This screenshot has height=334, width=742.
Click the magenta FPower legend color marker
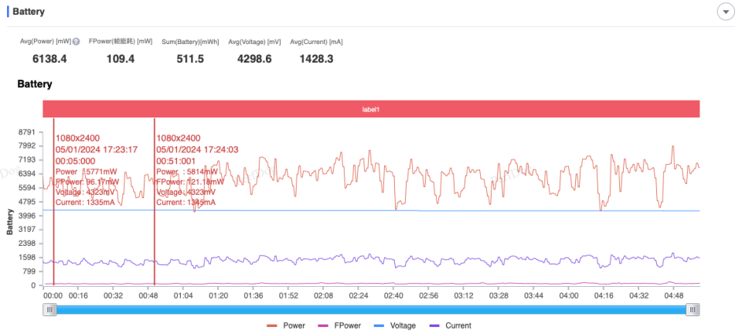[323, 326]
